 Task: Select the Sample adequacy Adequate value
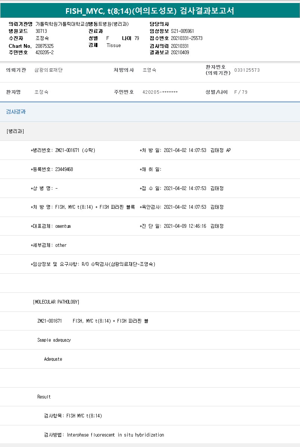click(53, 359)
